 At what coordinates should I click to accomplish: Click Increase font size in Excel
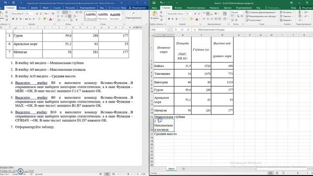[195, 14]
